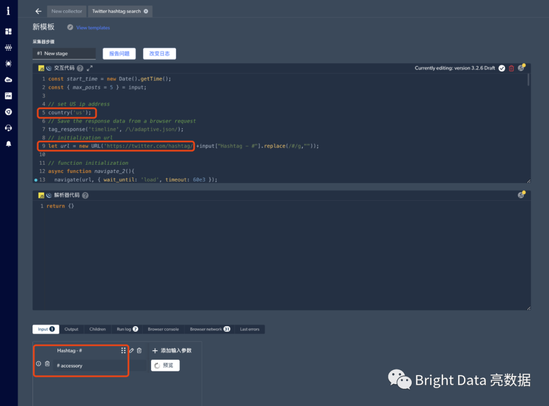The image size is (549, 406).
Task: Click the JS icon of the parser code panel
Action: tap(41, 195)
